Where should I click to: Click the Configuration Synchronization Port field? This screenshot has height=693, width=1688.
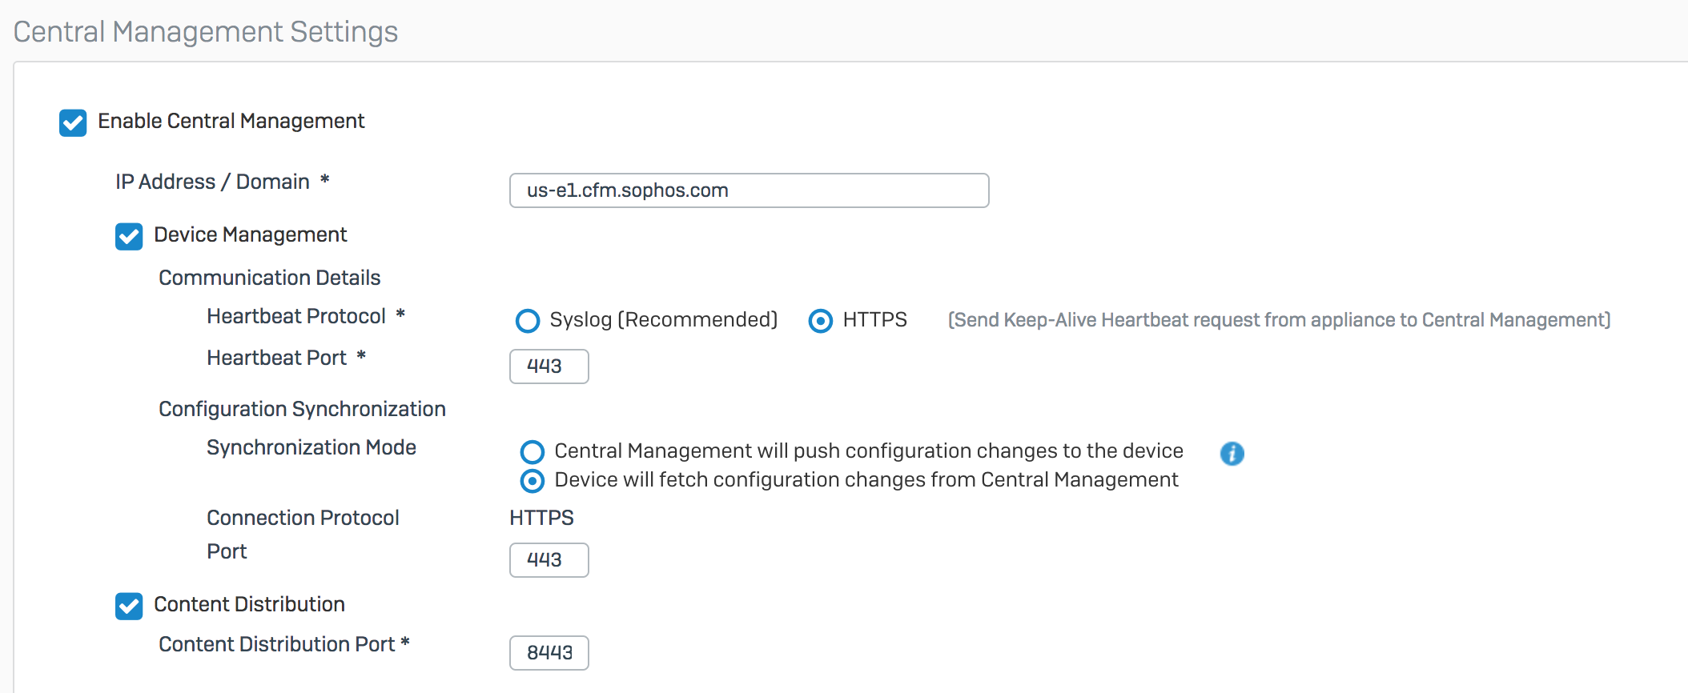point(549,560)
